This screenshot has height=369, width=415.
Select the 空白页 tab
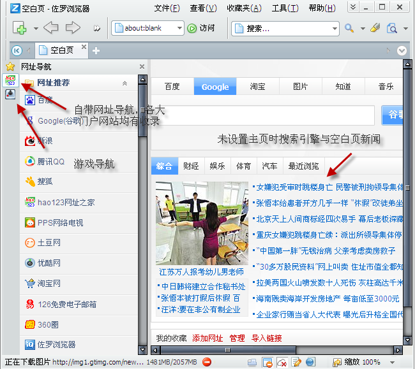(61, 50)
